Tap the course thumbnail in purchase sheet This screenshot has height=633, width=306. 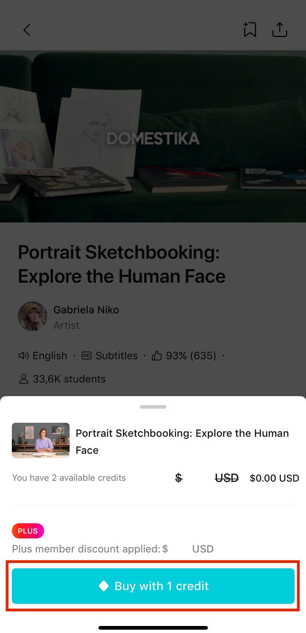(41, 440)
